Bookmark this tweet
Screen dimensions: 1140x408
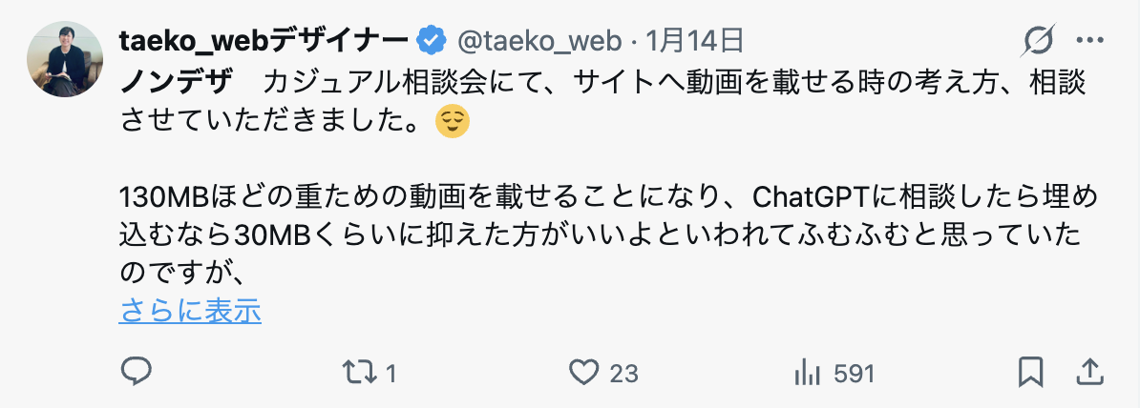pyautogui.click(x=1030, y=372)
